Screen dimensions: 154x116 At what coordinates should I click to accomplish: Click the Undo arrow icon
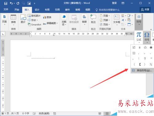(11, 3)
